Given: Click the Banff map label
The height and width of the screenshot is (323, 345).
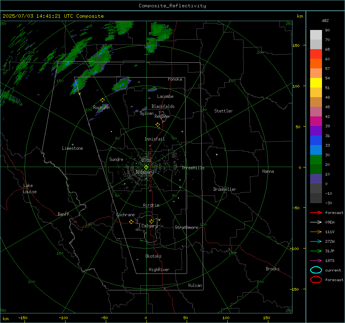Looking at the screenshot, I should (63, 214).
